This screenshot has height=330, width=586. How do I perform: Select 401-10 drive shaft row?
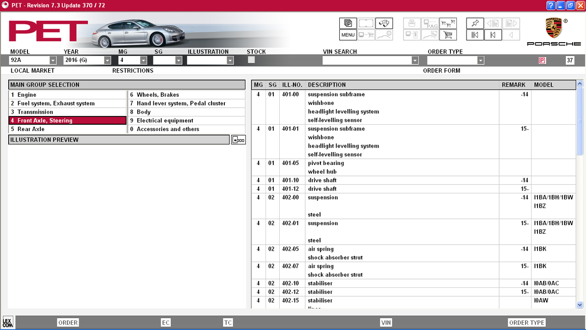click(x=413, y=181)
